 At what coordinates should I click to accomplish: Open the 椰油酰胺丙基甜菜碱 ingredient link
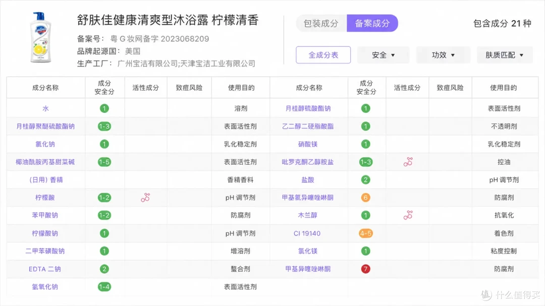pos(45,162)
